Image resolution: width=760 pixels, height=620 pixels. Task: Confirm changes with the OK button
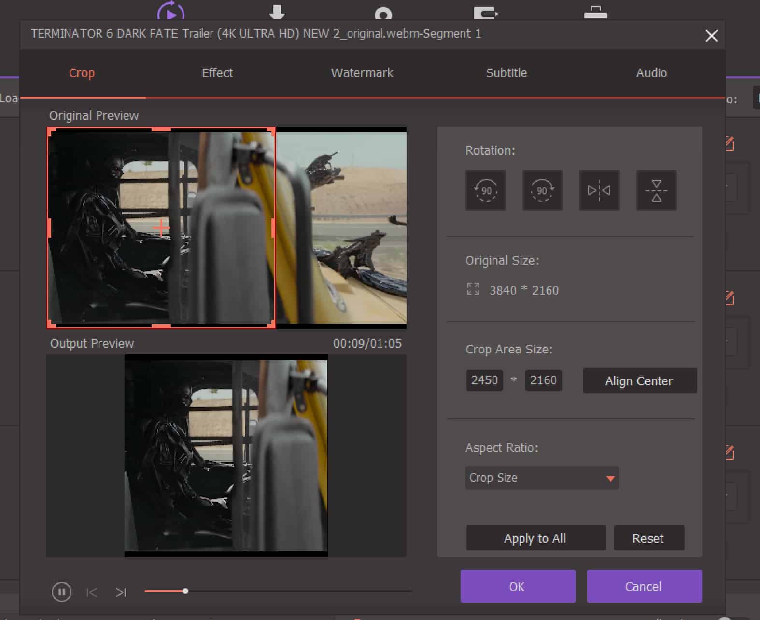[x=518, y=586]
